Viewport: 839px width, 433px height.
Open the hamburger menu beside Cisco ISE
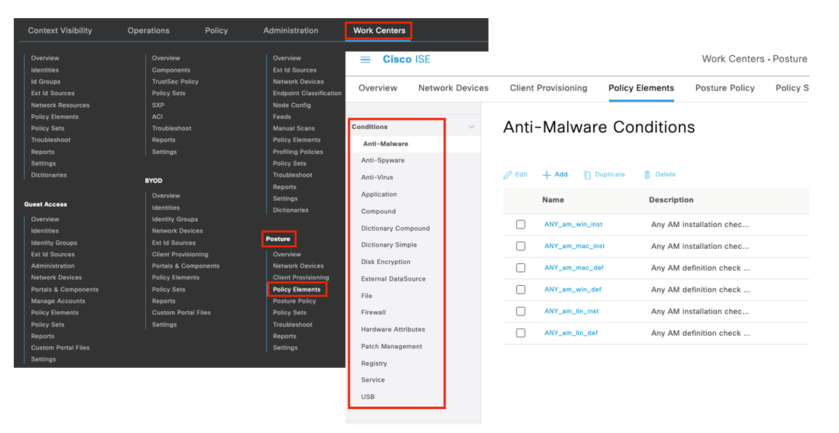click(366, 59)
